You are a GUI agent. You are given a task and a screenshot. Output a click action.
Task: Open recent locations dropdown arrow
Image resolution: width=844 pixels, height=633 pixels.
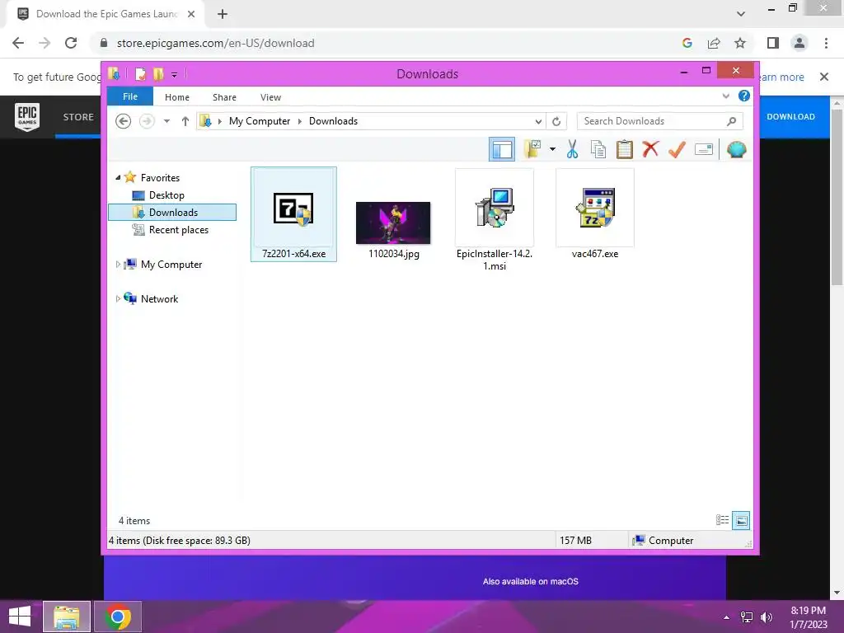[166, 121]
